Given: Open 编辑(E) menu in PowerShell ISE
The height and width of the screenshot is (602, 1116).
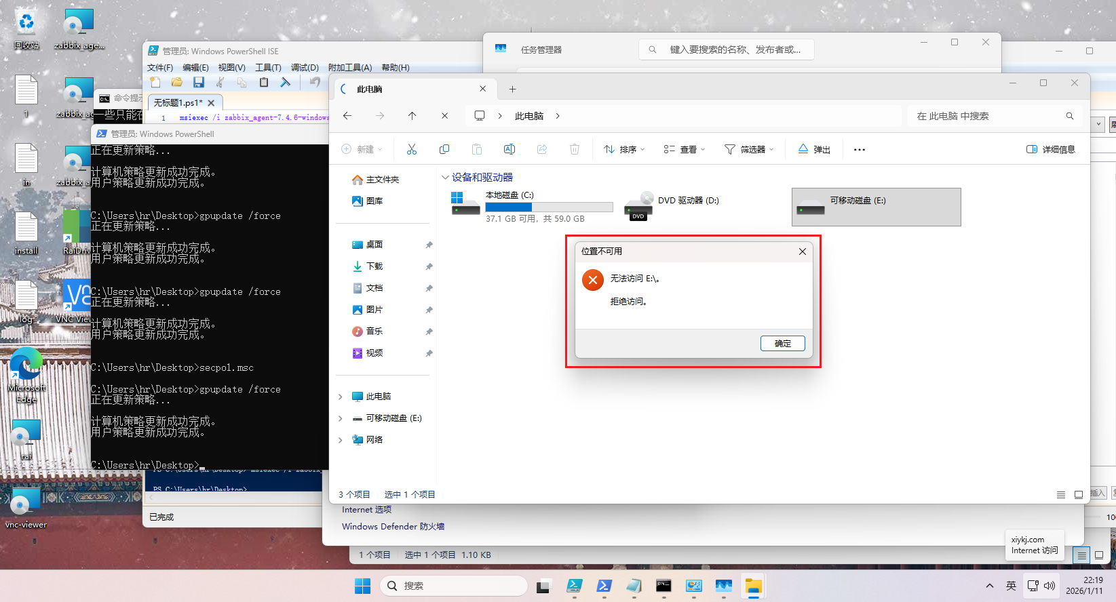Looking at the screenshot, I should point(195,68).
